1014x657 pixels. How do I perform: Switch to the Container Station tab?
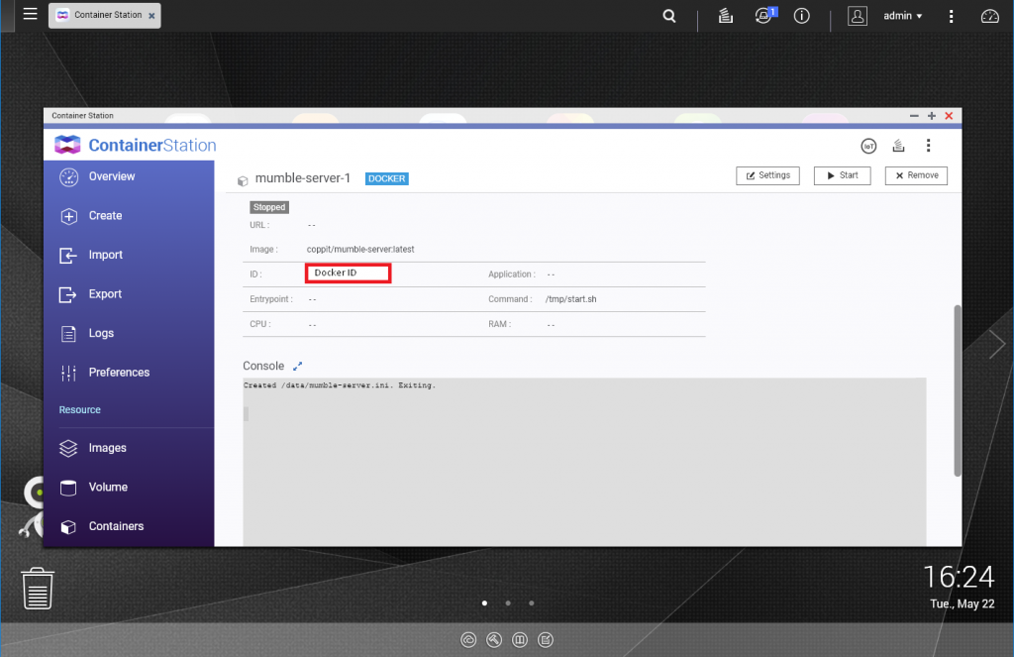pyautogui.click(x=103, y=15)
